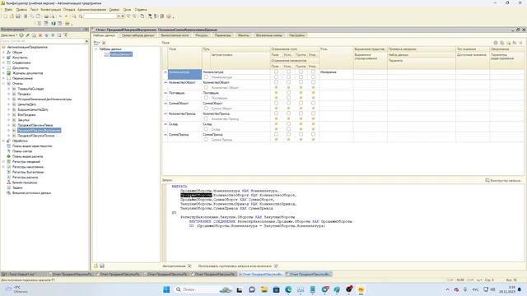
Task: Collapse the Поставщик field row
Action: coord(166,93)
